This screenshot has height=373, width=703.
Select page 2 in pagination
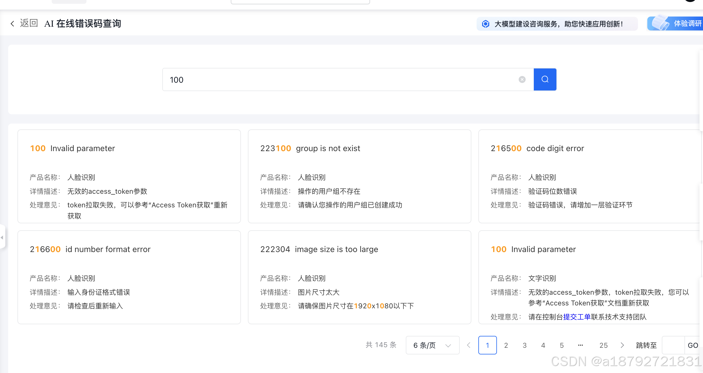[x=506, y=345]
